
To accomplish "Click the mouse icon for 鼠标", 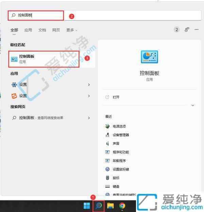I will (107, 178).
